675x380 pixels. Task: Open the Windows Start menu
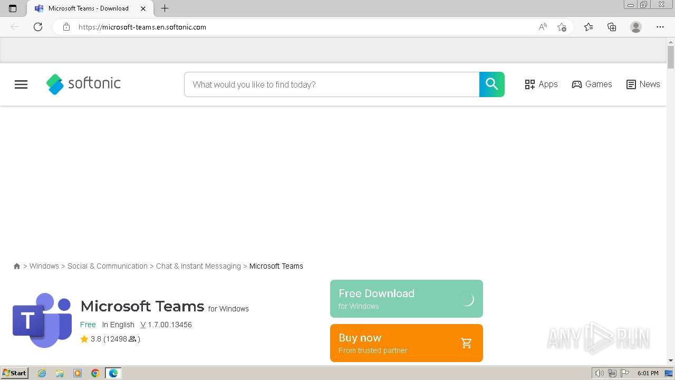[14, 373]
